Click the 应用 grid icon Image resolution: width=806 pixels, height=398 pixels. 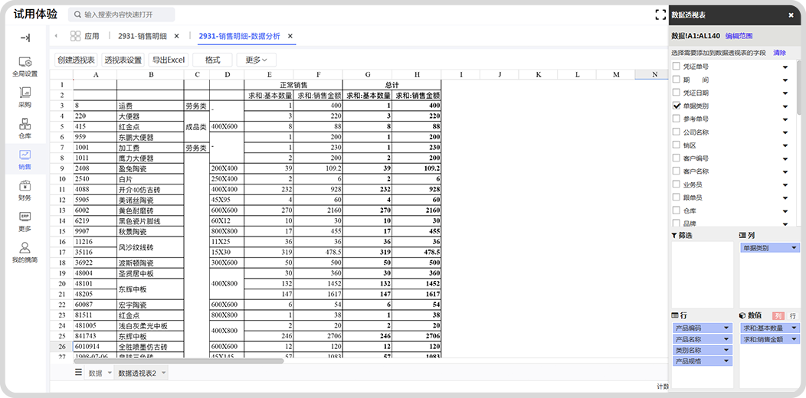click(x=76, y=36)
